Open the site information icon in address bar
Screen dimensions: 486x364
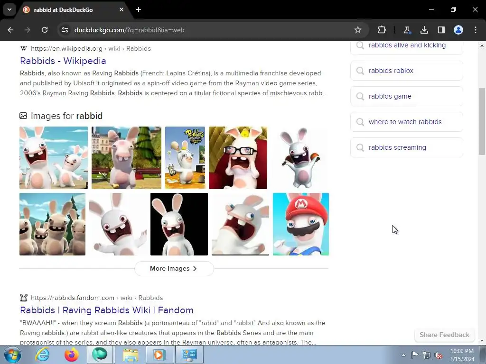point(65,30)
